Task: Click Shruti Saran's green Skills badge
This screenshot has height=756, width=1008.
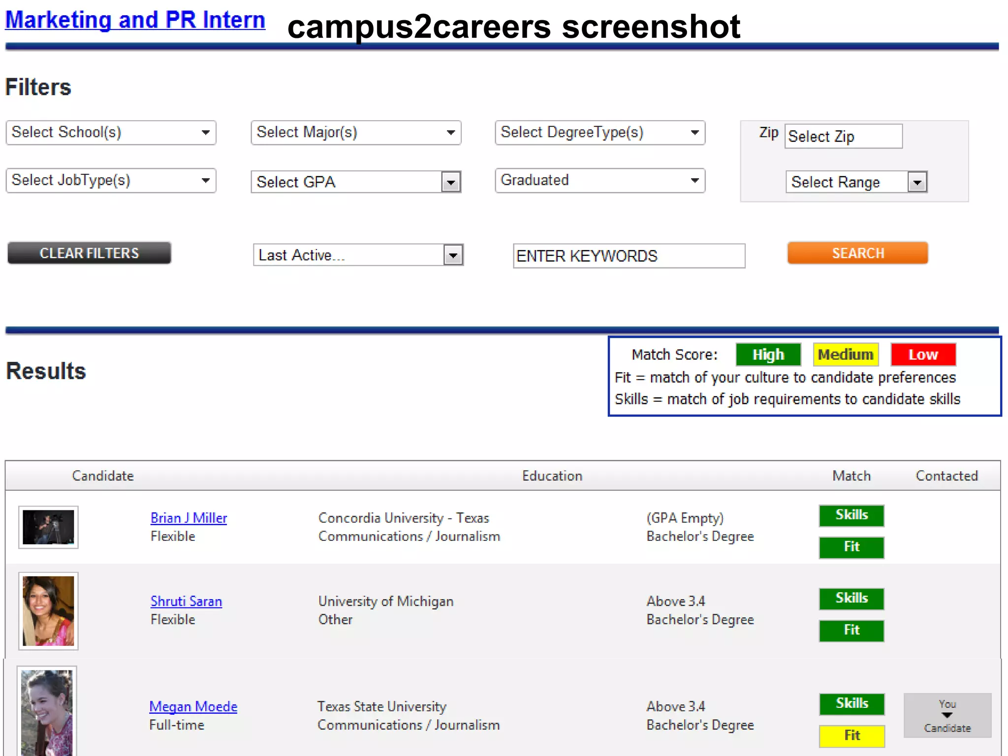Action: [x=851, y=598]
